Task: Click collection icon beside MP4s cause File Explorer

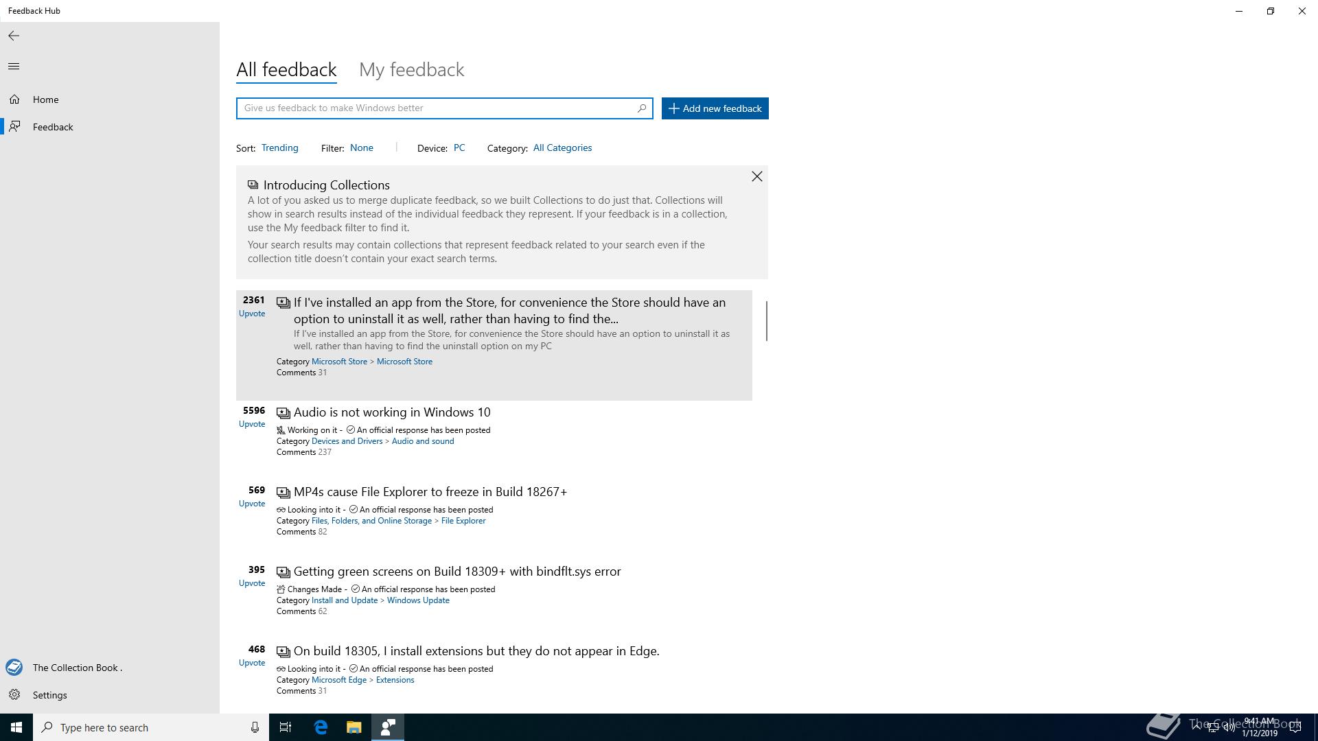Action: pyautogui.click(x=283, y=493)
